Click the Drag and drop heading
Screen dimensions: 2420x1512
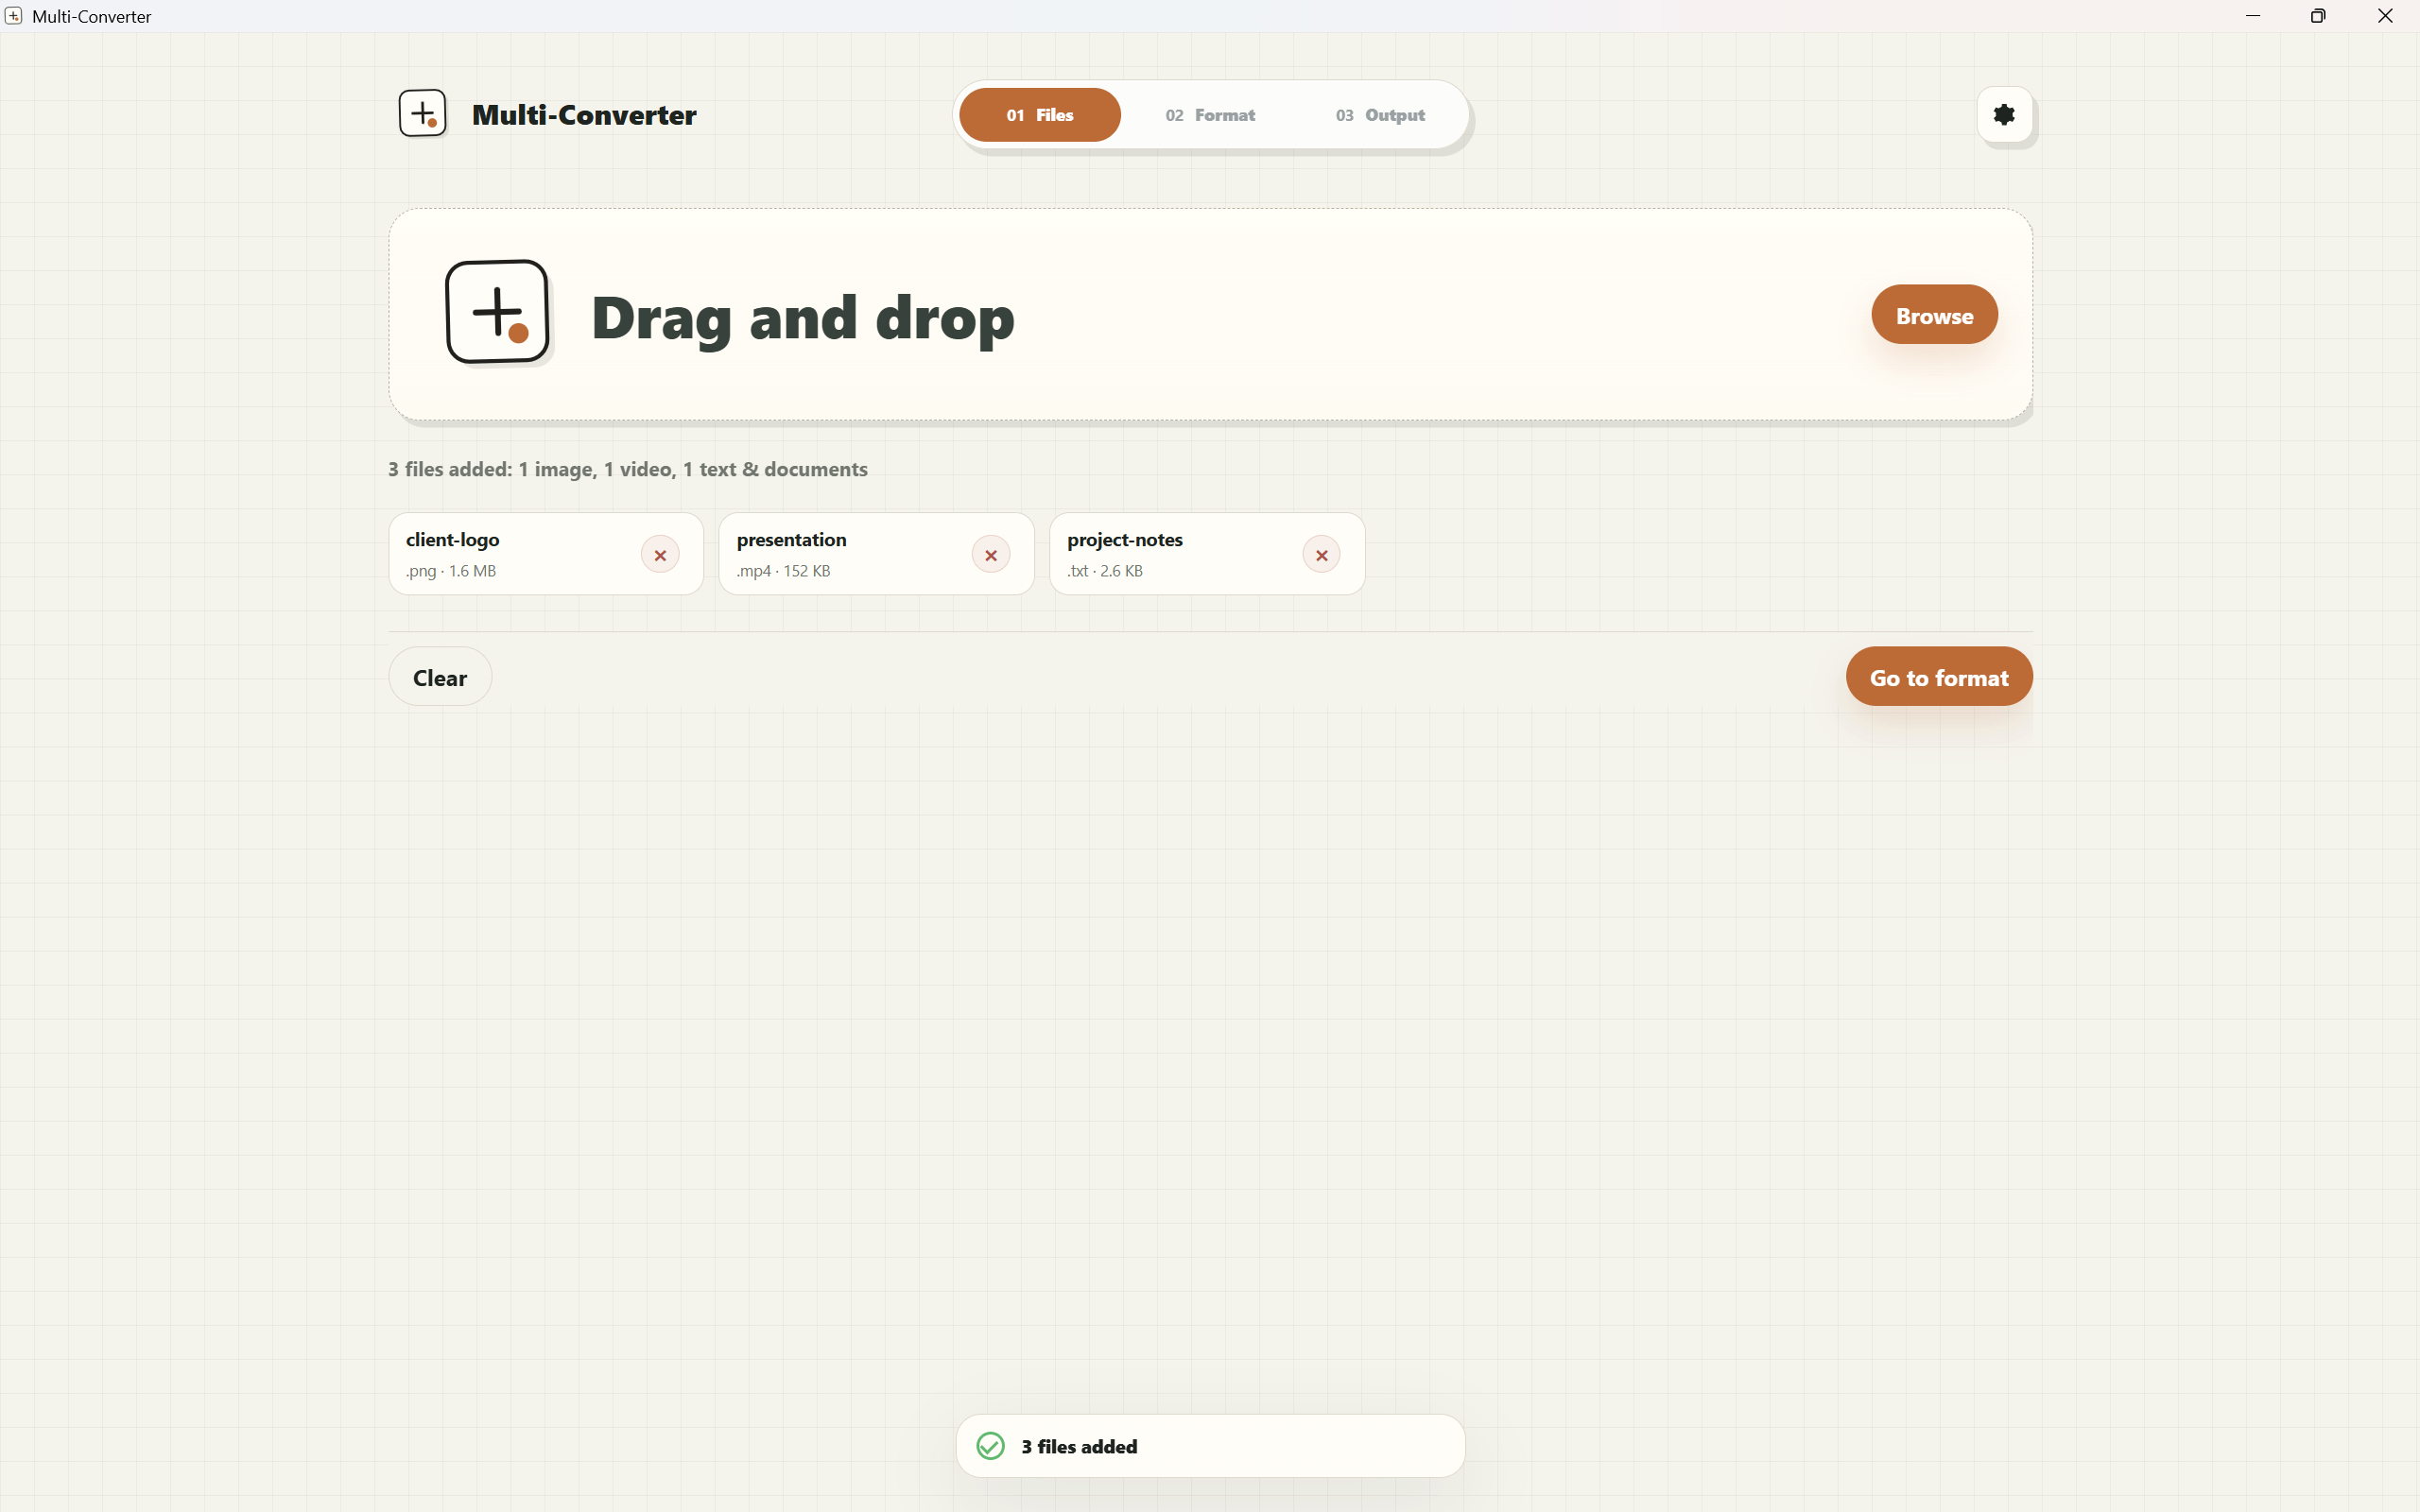(803, 318)
